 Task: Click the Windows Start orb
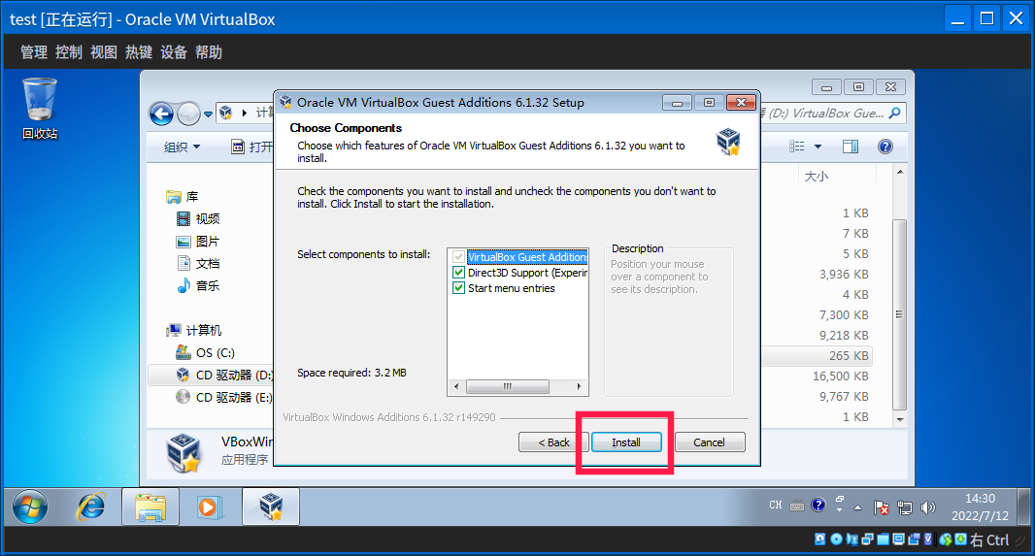tap(30, 506)
